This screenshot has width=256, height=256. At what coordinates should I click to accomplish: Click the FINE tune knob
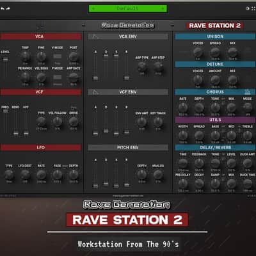pyautogui.click(x=41, y=56)
